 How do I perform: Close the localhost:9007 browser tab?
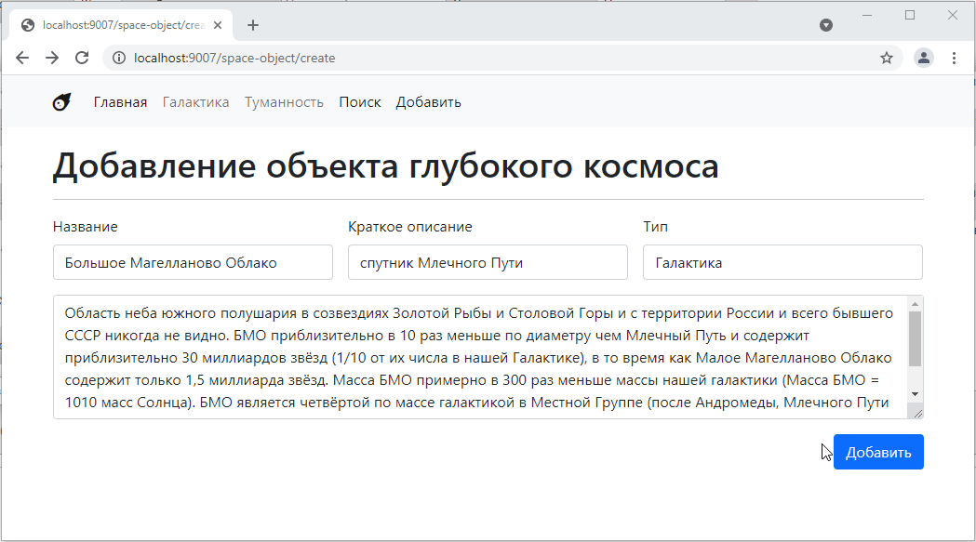218,25
